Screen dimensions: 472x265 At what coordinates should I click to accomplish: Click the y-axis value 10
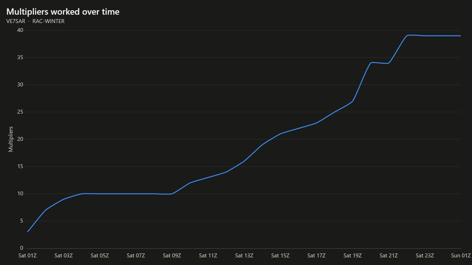pyautogui.click(x=20, y=194)
